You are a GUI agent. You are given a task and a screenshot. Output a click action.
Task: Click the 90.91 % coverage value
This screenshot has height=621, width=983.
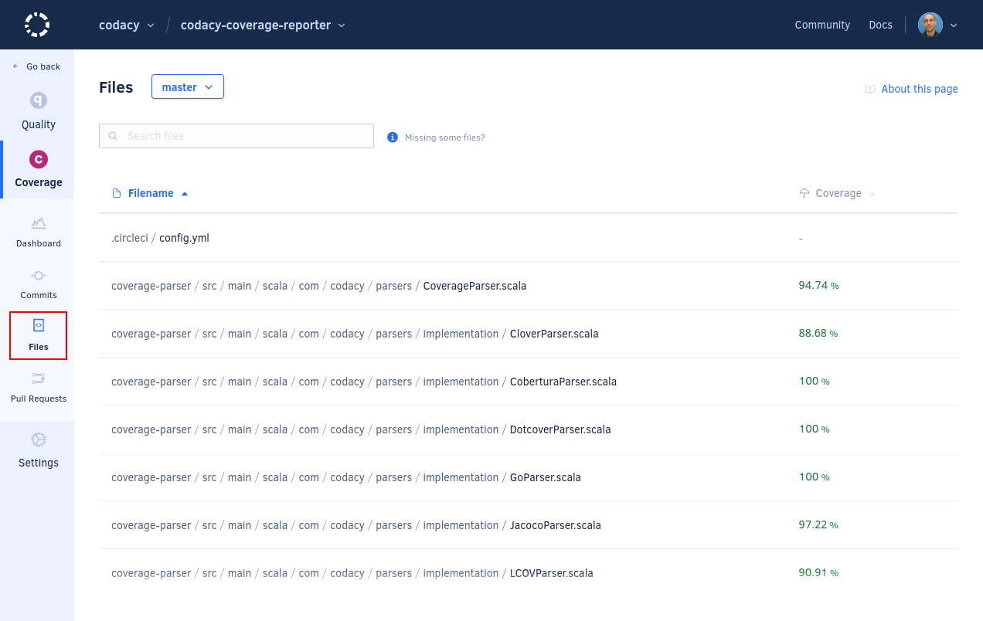click(x=818, y=573)
